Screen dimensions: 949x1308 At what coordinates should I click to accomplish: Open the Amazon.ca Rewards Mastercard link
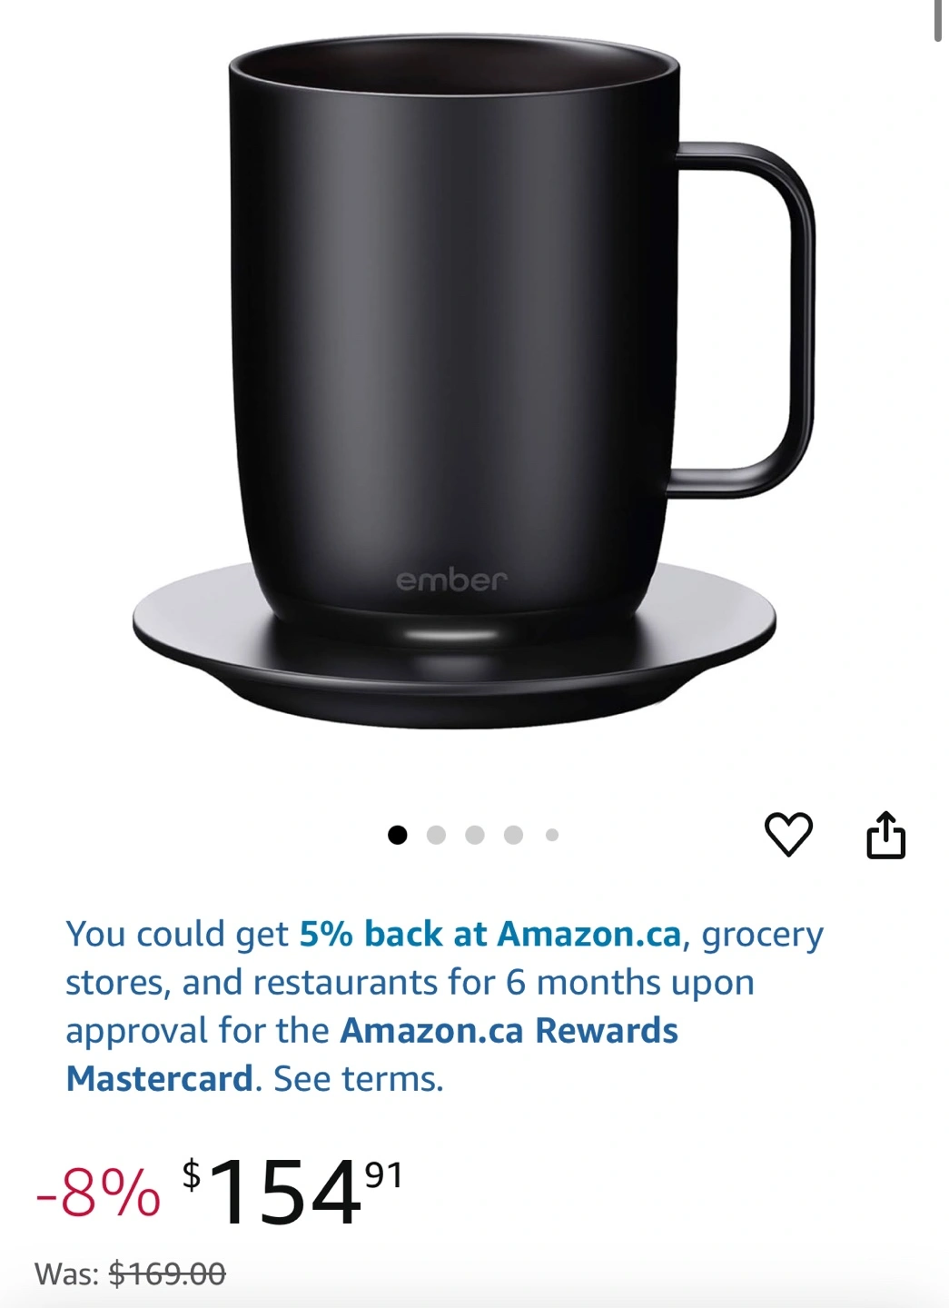click(x=372, y=1055)
